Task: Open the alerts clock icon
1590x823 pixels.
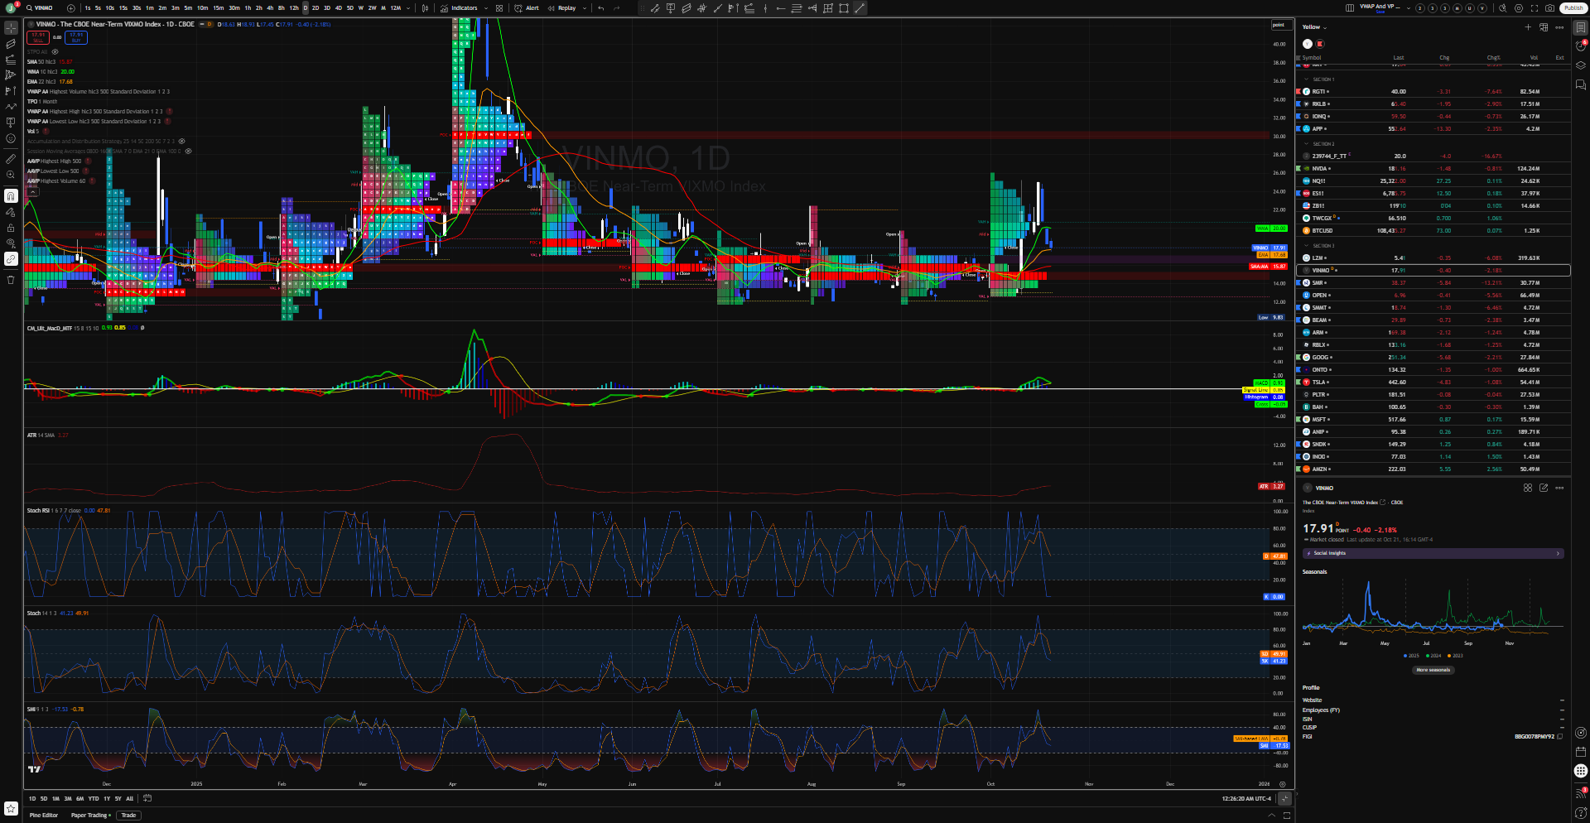Action: [x=1581, y=46]
